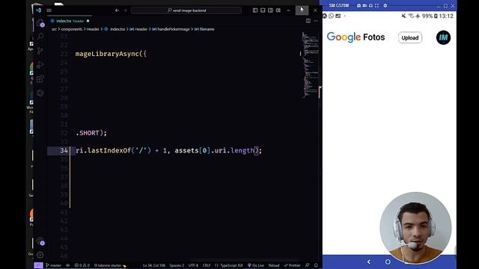
Task: Click the mageLibraryAsync text on line 23
Action: pyautogui.click(x=107, y=54)
